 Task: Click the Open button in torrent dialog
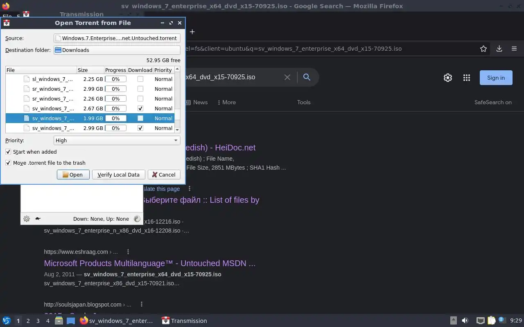[73, 175]
